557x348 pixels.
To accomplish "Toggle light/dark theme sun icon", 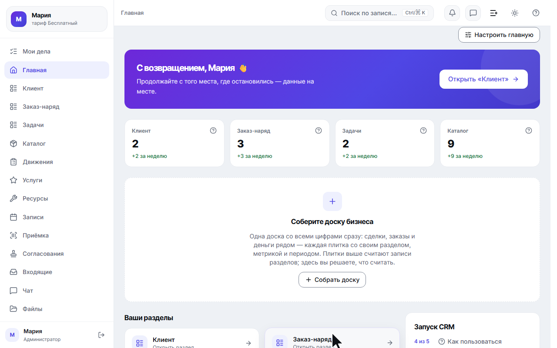I will (515, 13).
